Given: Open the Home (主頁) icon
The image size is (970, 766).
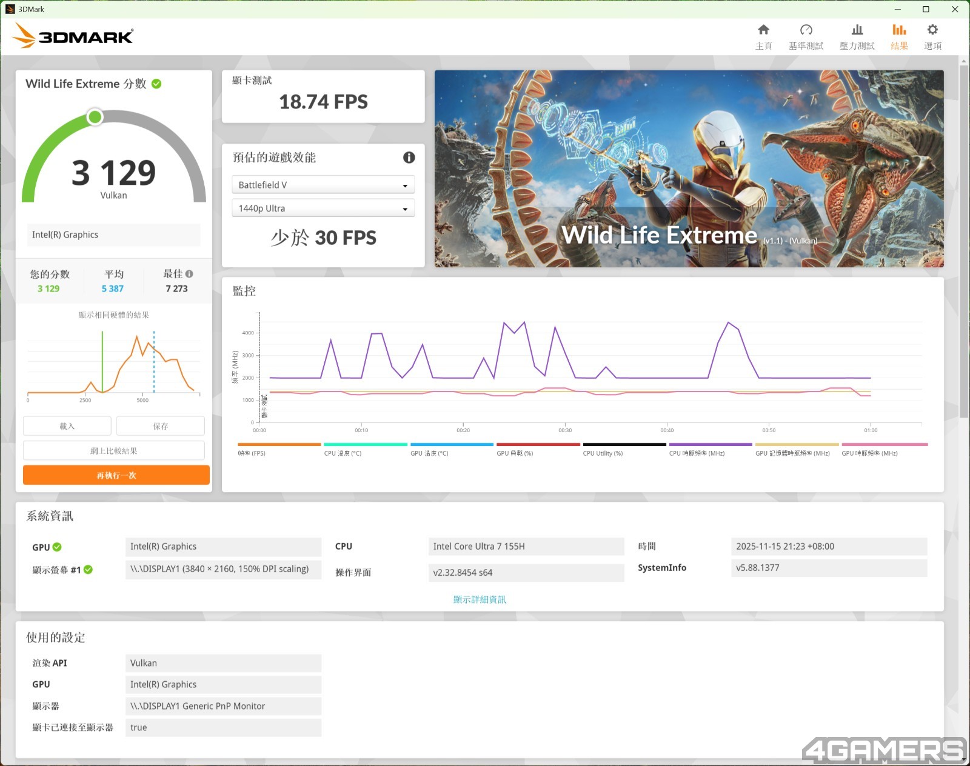Looking at the screenshot, I should pos(763,30).
